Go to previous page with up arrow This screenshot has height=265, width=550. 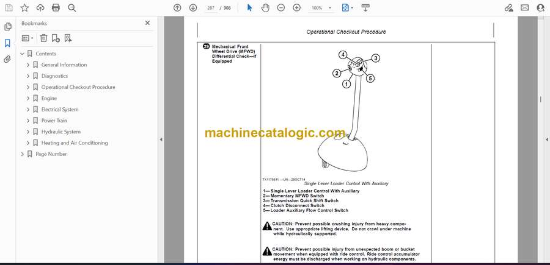click(177, 8)
